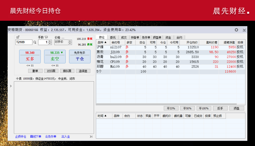Screen dimensions: 255x146
Task: Sort orders by 时间 column header
Action: click(x=102, y=116)
